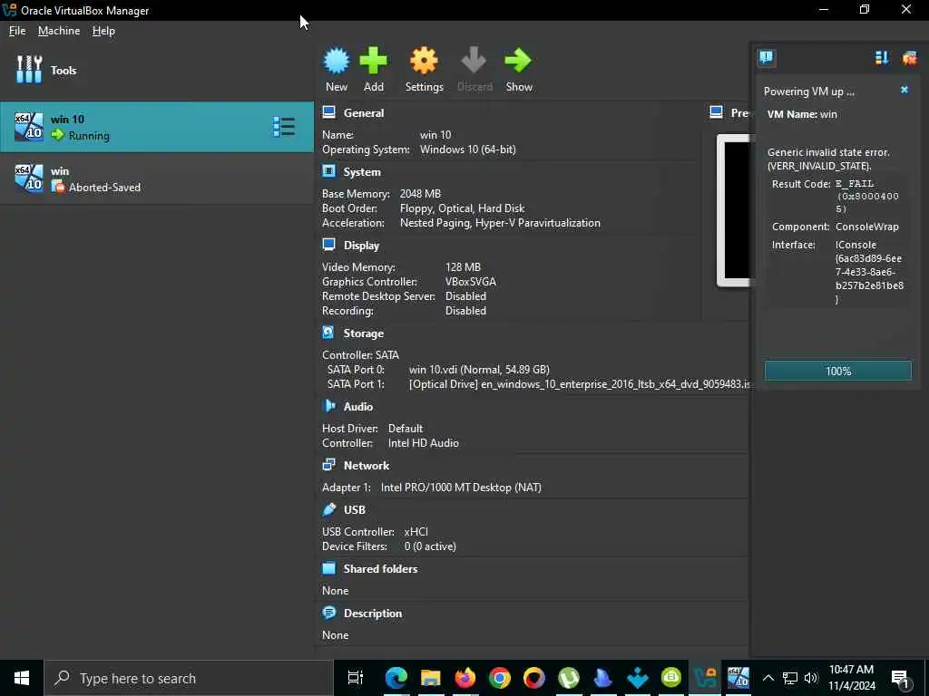929x696 pixels.
Task: Open Task View in the taskbar
Action: click(355, 678)
